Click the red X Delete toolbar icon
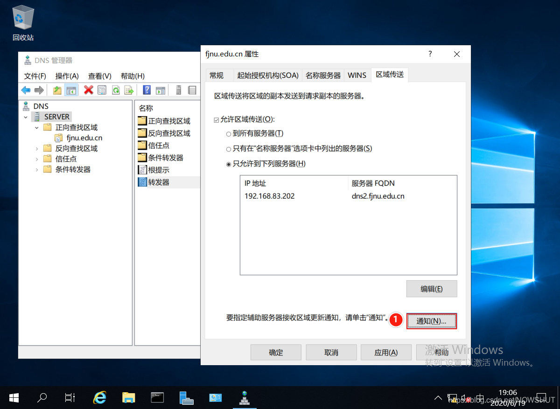Screen dimensions: 560x409 pyautogui.click(x=89, y=90)
